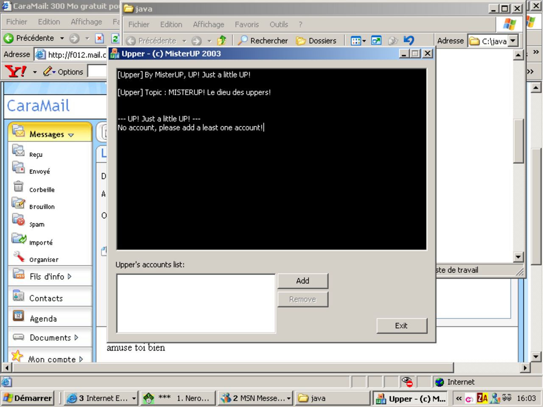Click the Explorer up-folder icon
Viewport: 543px width, 407px height.
pyautogui.click(x=221, y=41)
